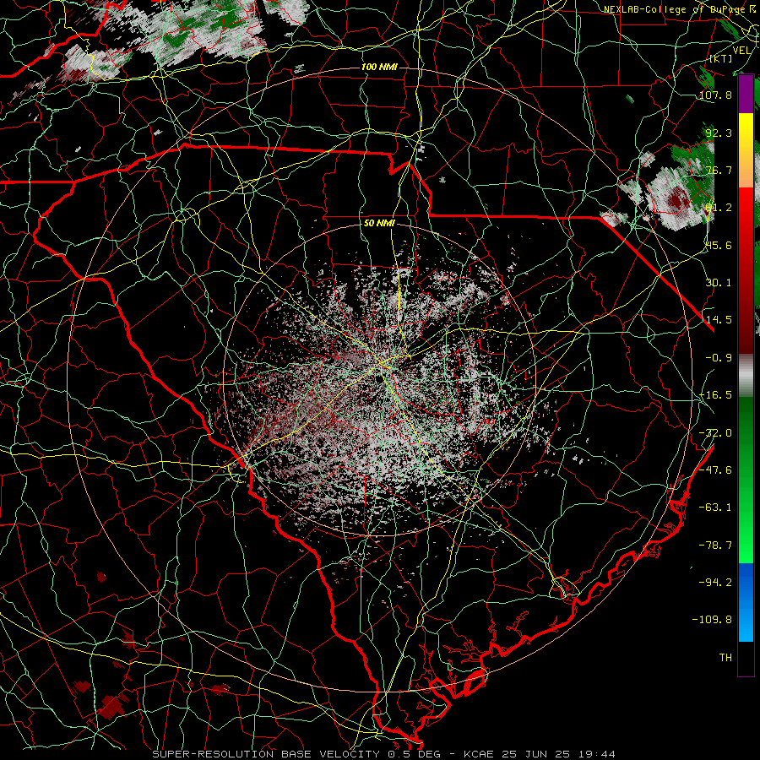
Task: Click the "[KT]" units label
Action: 721,58
